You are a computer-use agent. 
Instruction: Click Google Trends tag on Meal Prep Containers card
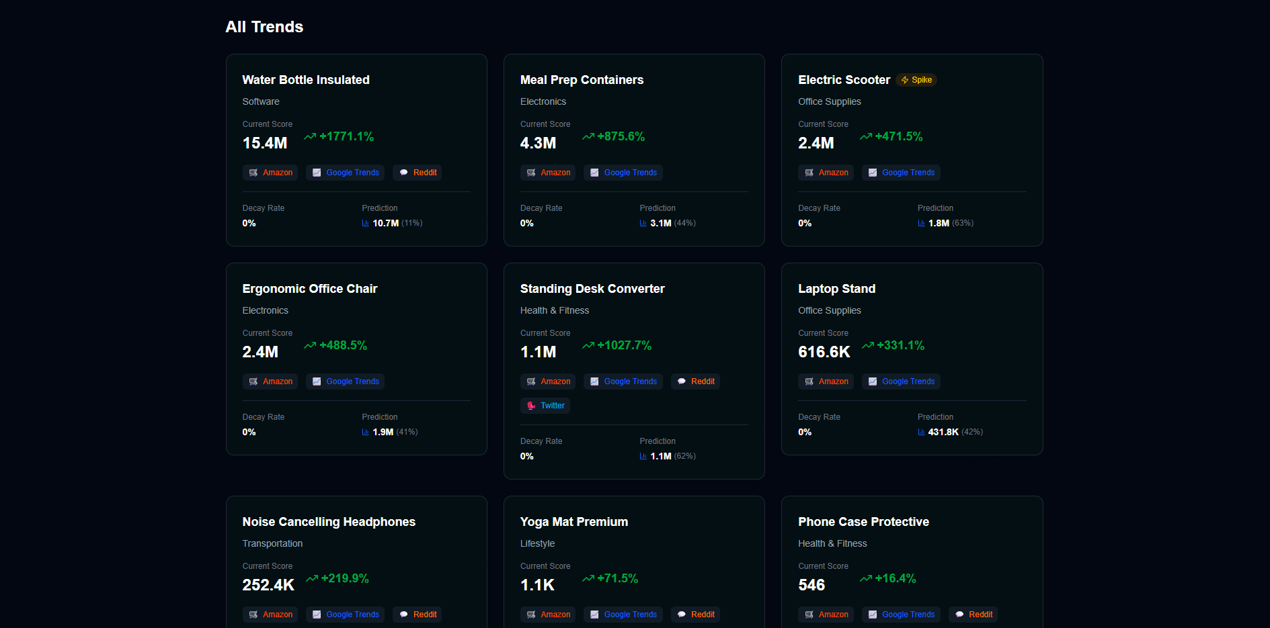coord(623,173)
